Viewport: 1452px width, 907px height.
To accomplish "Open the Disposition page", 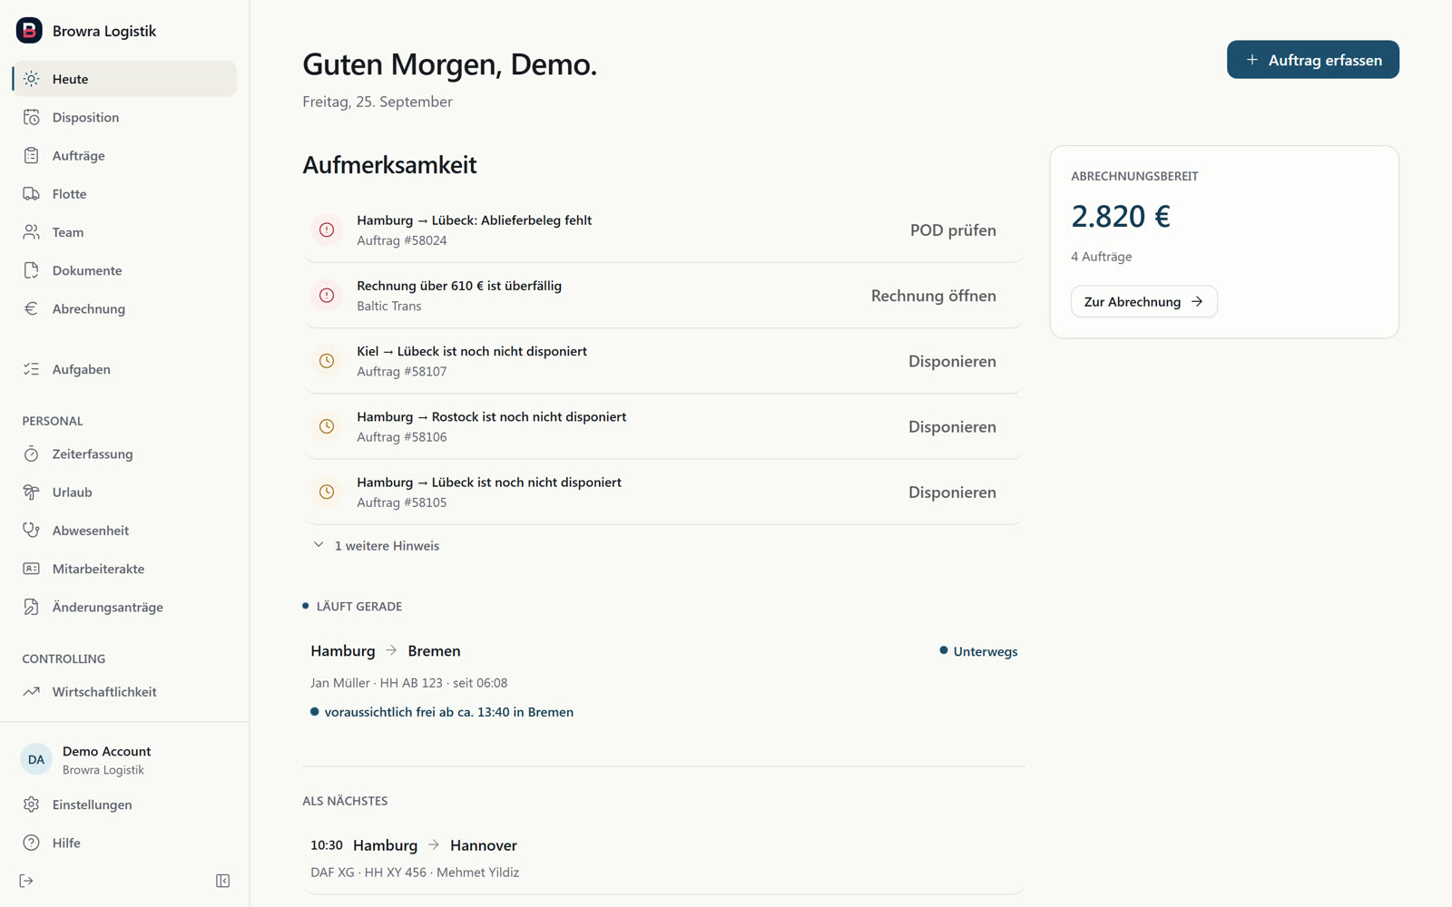I will 124,117.
